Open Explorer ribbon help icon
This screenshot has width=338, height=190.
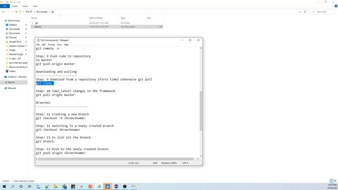coord(336,6)
